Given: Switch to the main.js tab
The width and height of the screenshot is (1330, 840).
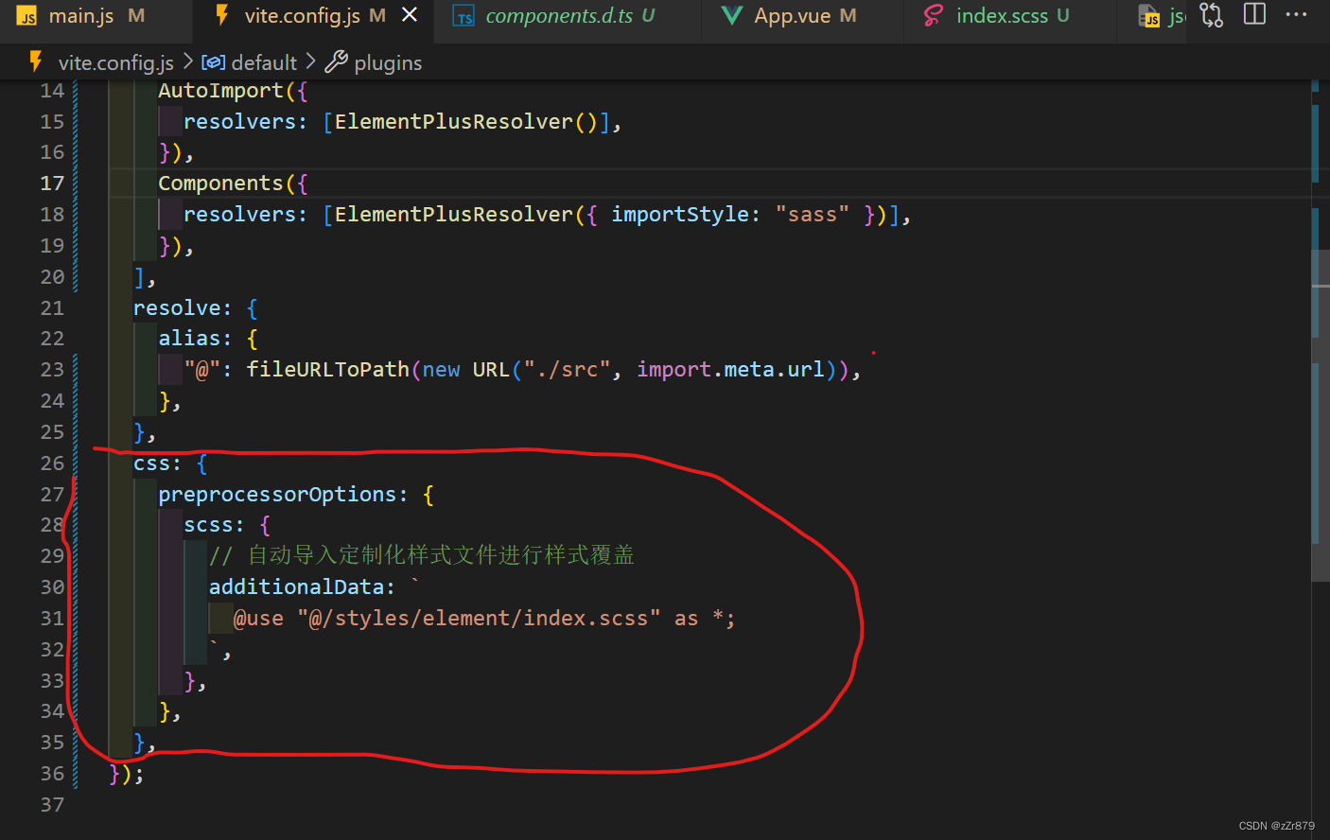Looking at the screenshot, I should [x=81, y=16].
